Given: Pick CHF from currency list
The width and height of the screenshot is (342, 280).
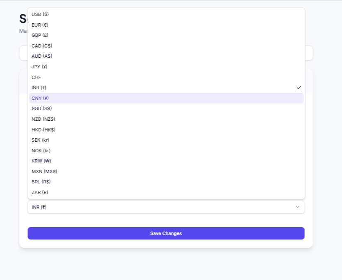Looking at the screenshot, I should click(x=36, y=77).
